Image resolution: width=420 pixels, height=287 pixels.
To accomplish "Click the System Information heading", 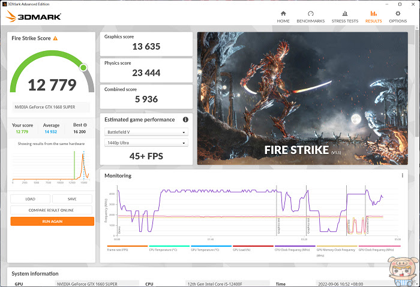I will click(x=35, y=274).
